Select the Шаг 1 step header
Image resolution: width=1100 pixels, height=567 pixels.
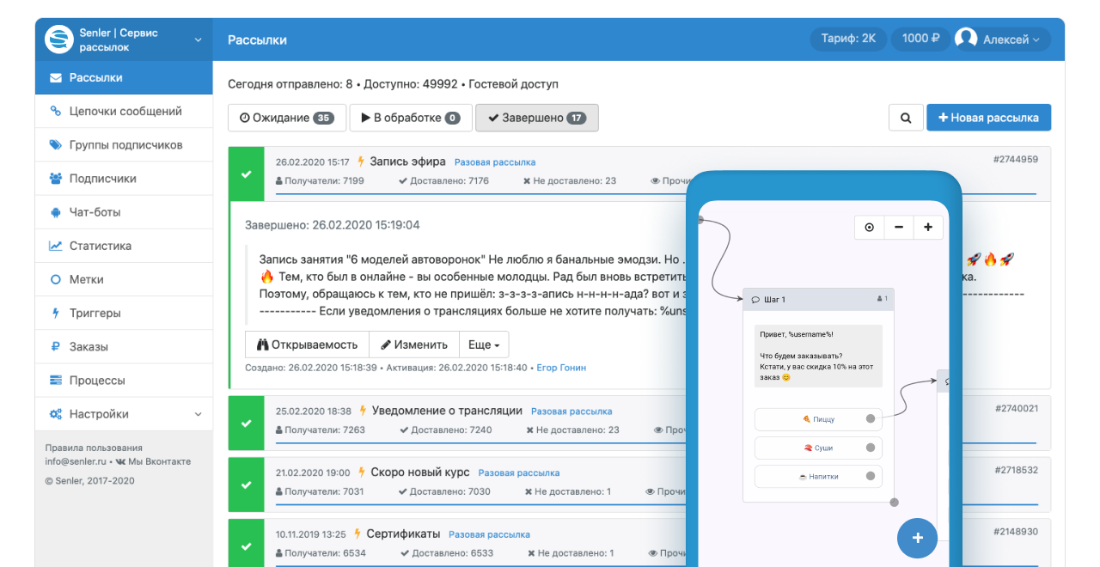[818, 300]
